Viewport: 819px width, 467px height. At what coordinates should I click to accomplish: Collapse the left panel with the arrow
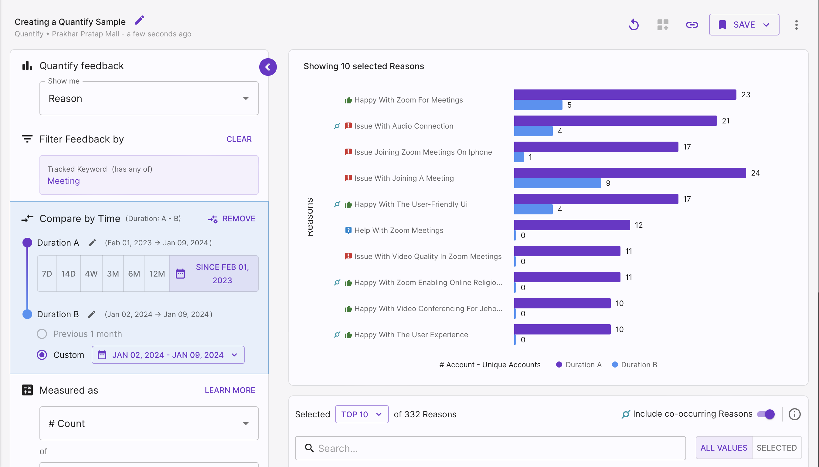pyautogui.click(x=268, y=67)
